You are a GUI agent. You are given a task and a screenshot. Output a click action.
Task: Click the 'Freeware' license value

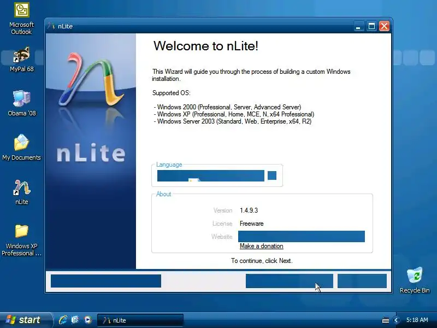(251, 224)
